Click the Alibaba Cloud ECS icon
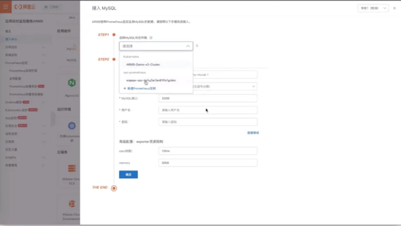The image size is (401, 226). (x=72, y=168)
